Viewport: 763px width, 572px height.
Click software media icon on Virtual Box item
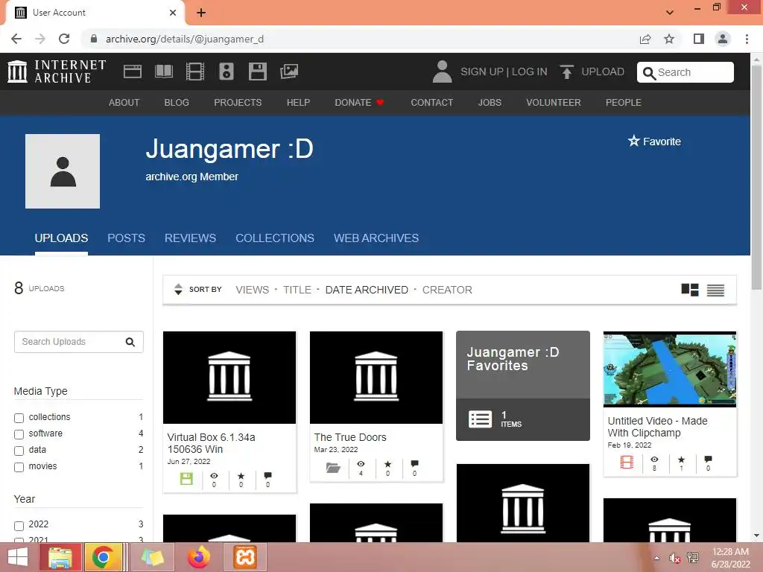[186, 479]
